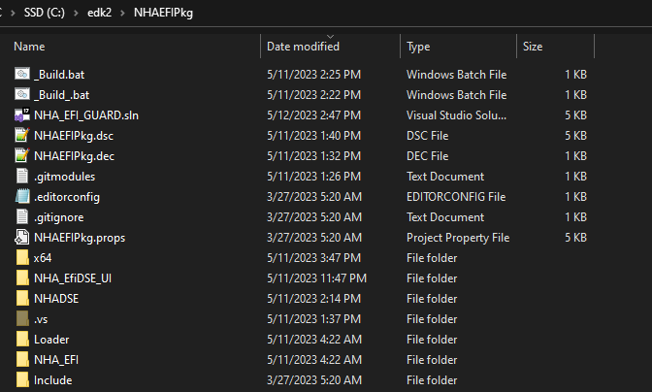Screen dimensions: 652x392
Task: Select the _Build.bat batch file icon
Action: 22,74
